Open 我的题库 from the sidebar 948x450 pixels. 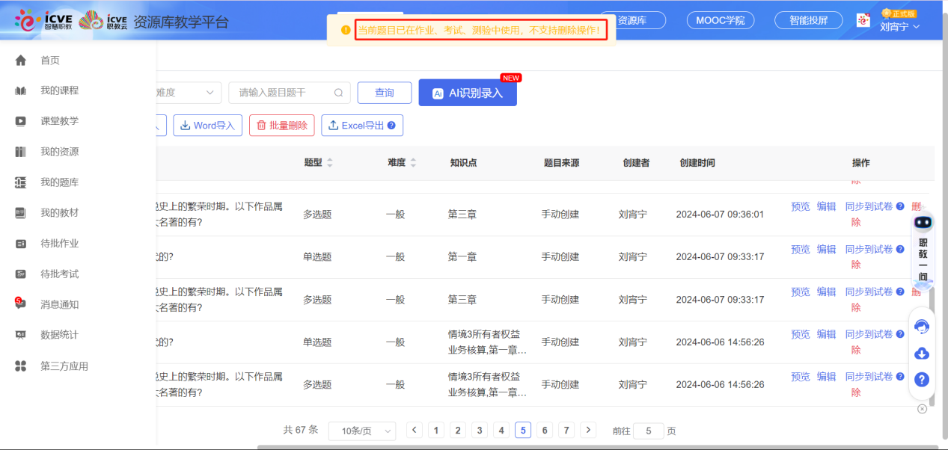click(59, 182)
